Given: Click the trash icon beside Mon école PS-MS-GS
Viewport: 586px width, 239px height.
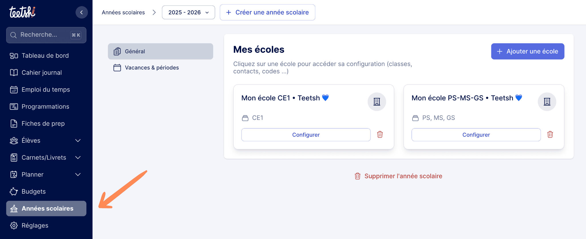Looking at the screenshot, I should point(550,134).
